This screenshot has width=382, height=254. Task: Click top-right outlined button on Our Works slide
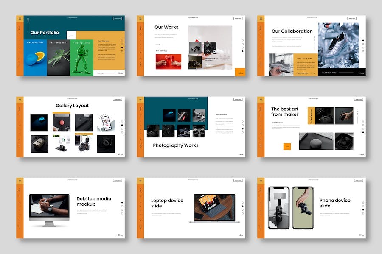click(238, 18)
